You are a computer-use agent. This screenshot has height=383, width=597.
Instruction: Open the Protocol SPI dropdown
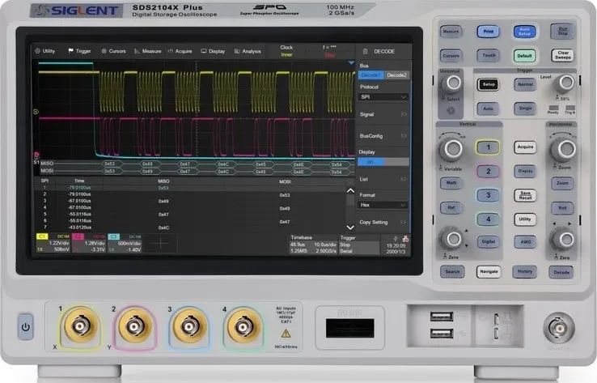pos(383,97)
